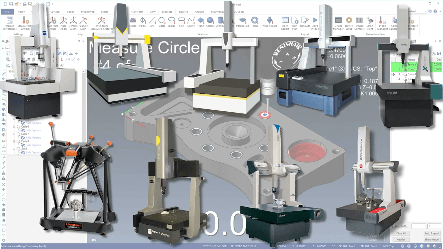Open the Analysis ribbon tab
Screen dimensions: 443x249
[x=199, y=12]
